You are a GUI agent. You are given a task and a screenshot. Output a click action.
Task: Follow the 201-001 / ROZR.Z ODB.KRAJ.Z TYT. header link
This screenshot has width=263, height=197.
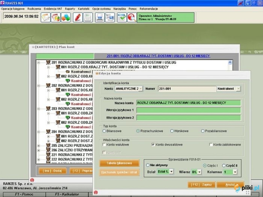click(158, 56)
